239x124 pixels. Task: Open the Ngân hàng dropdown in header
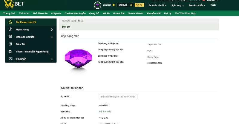[x=178, y=5]
